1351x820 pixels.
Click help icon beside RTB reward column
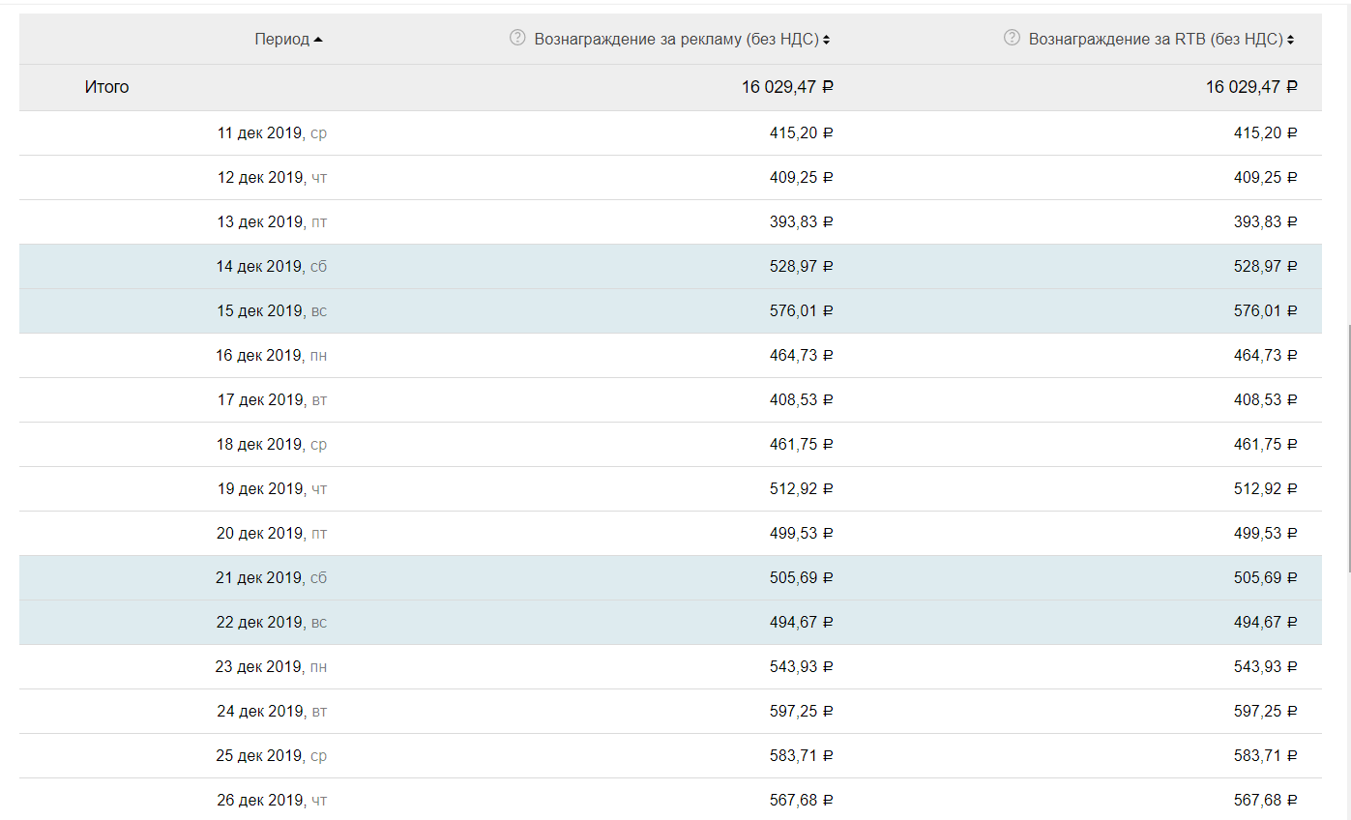coord(1012,39)
